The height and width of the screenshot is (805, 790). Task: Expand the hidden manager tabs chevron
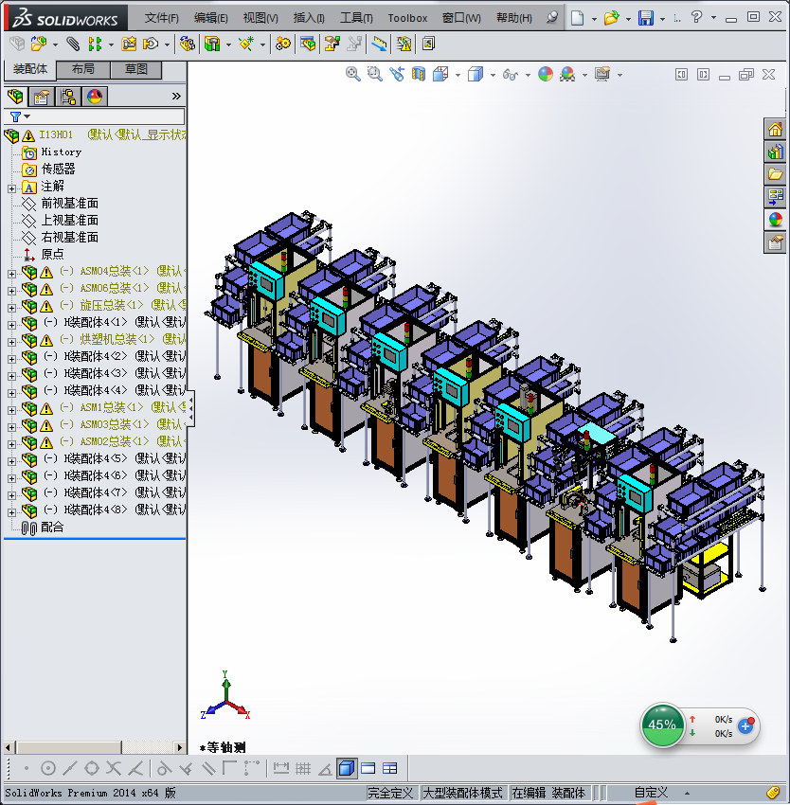click(176, 96)
